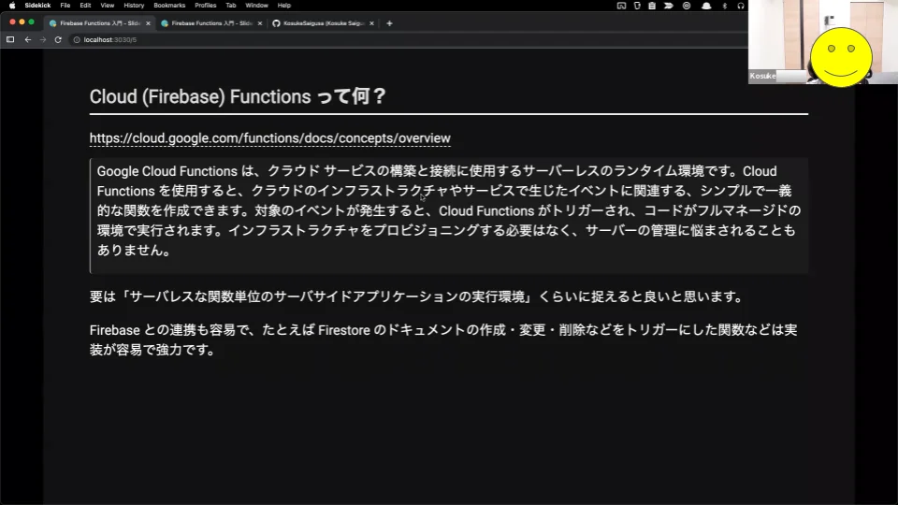Open the History menu
Image resolution: width=898 pixels, height=505 pixels.
134,6
